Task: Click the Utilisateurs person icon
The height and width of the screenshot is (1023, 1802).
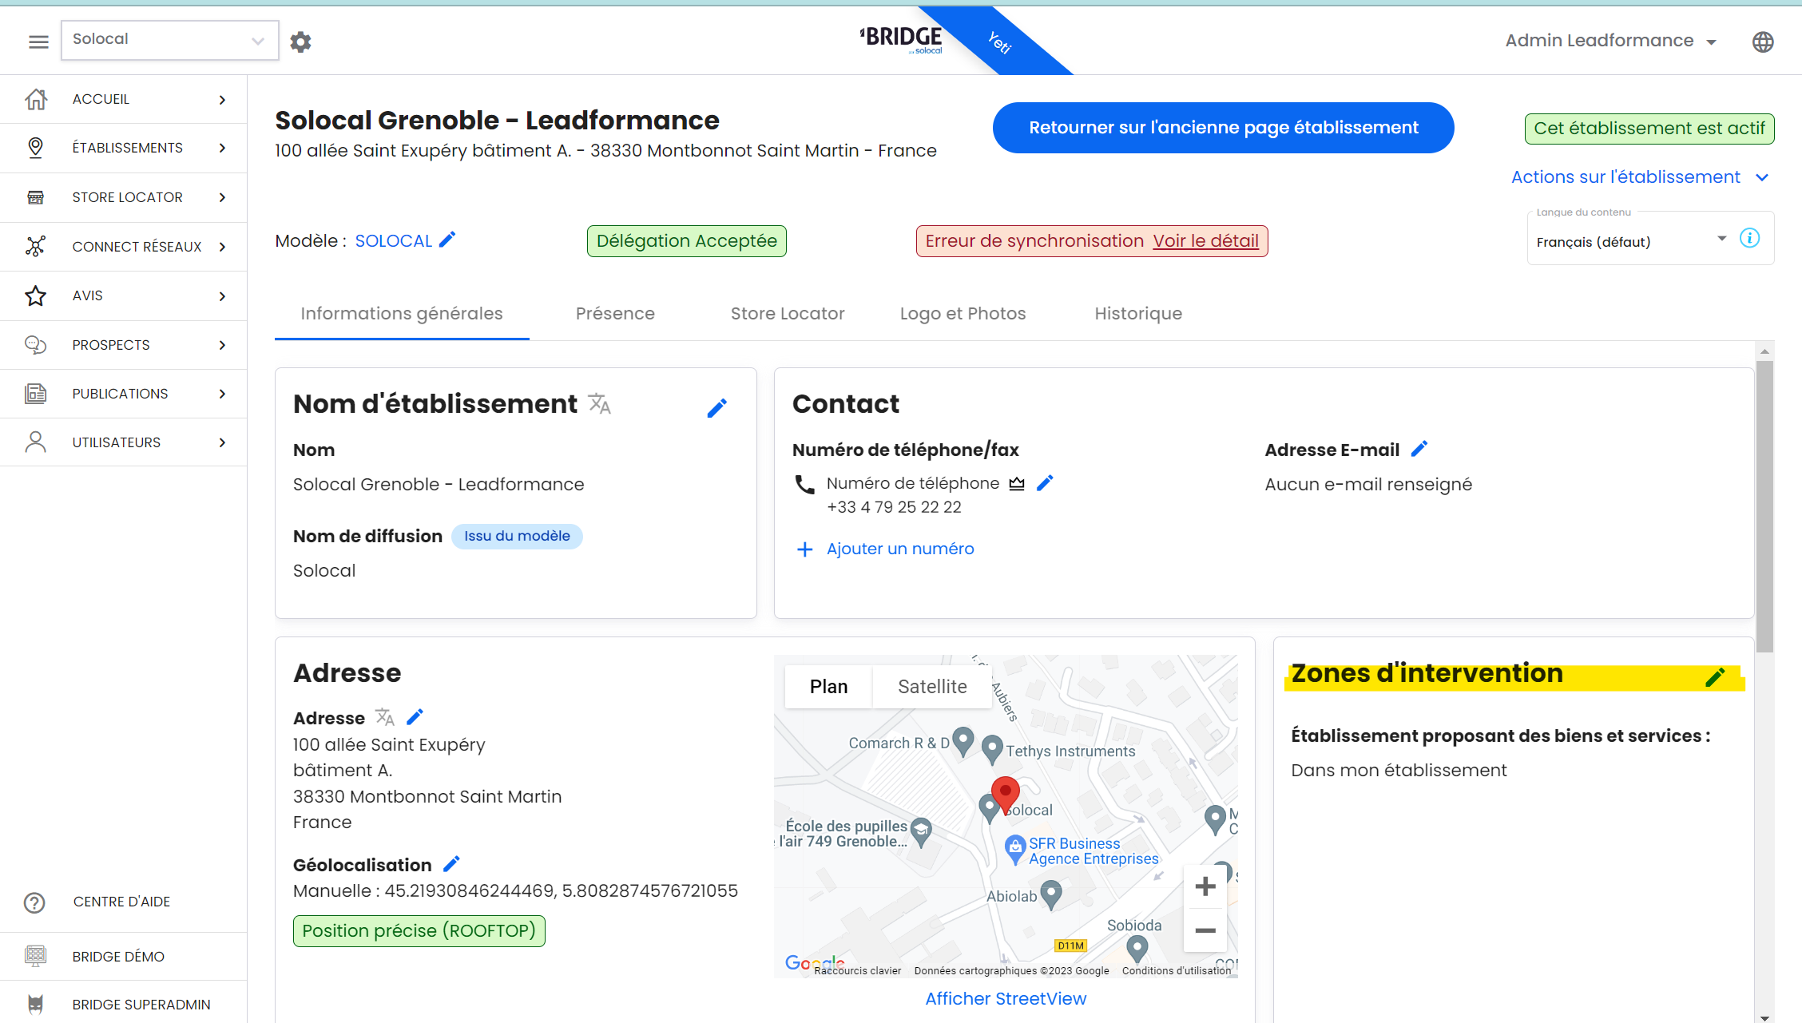Action: pos(35,442)
